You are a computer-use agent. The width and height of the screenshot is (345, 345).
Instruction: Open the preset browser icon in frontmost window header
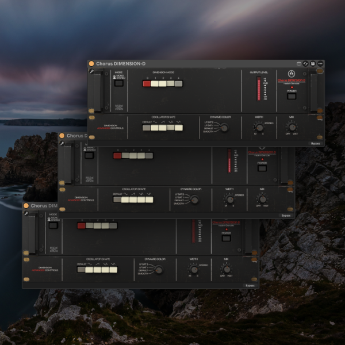pos(299,64)
